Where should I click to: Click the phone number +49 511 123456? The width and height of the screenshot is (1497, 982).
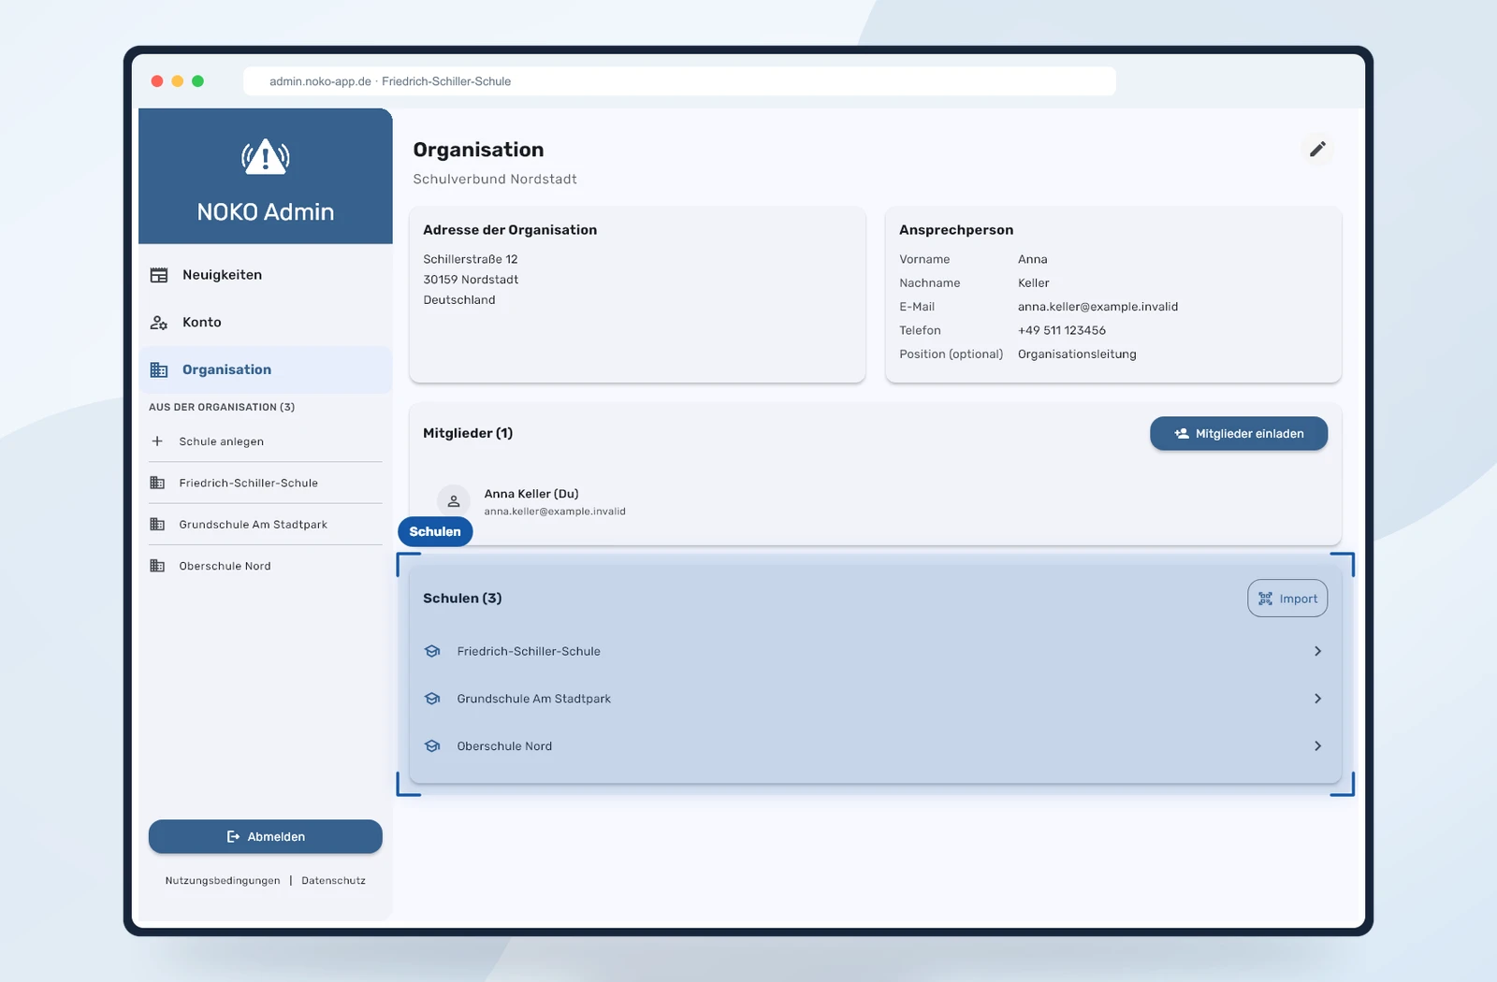[1062, 331]
